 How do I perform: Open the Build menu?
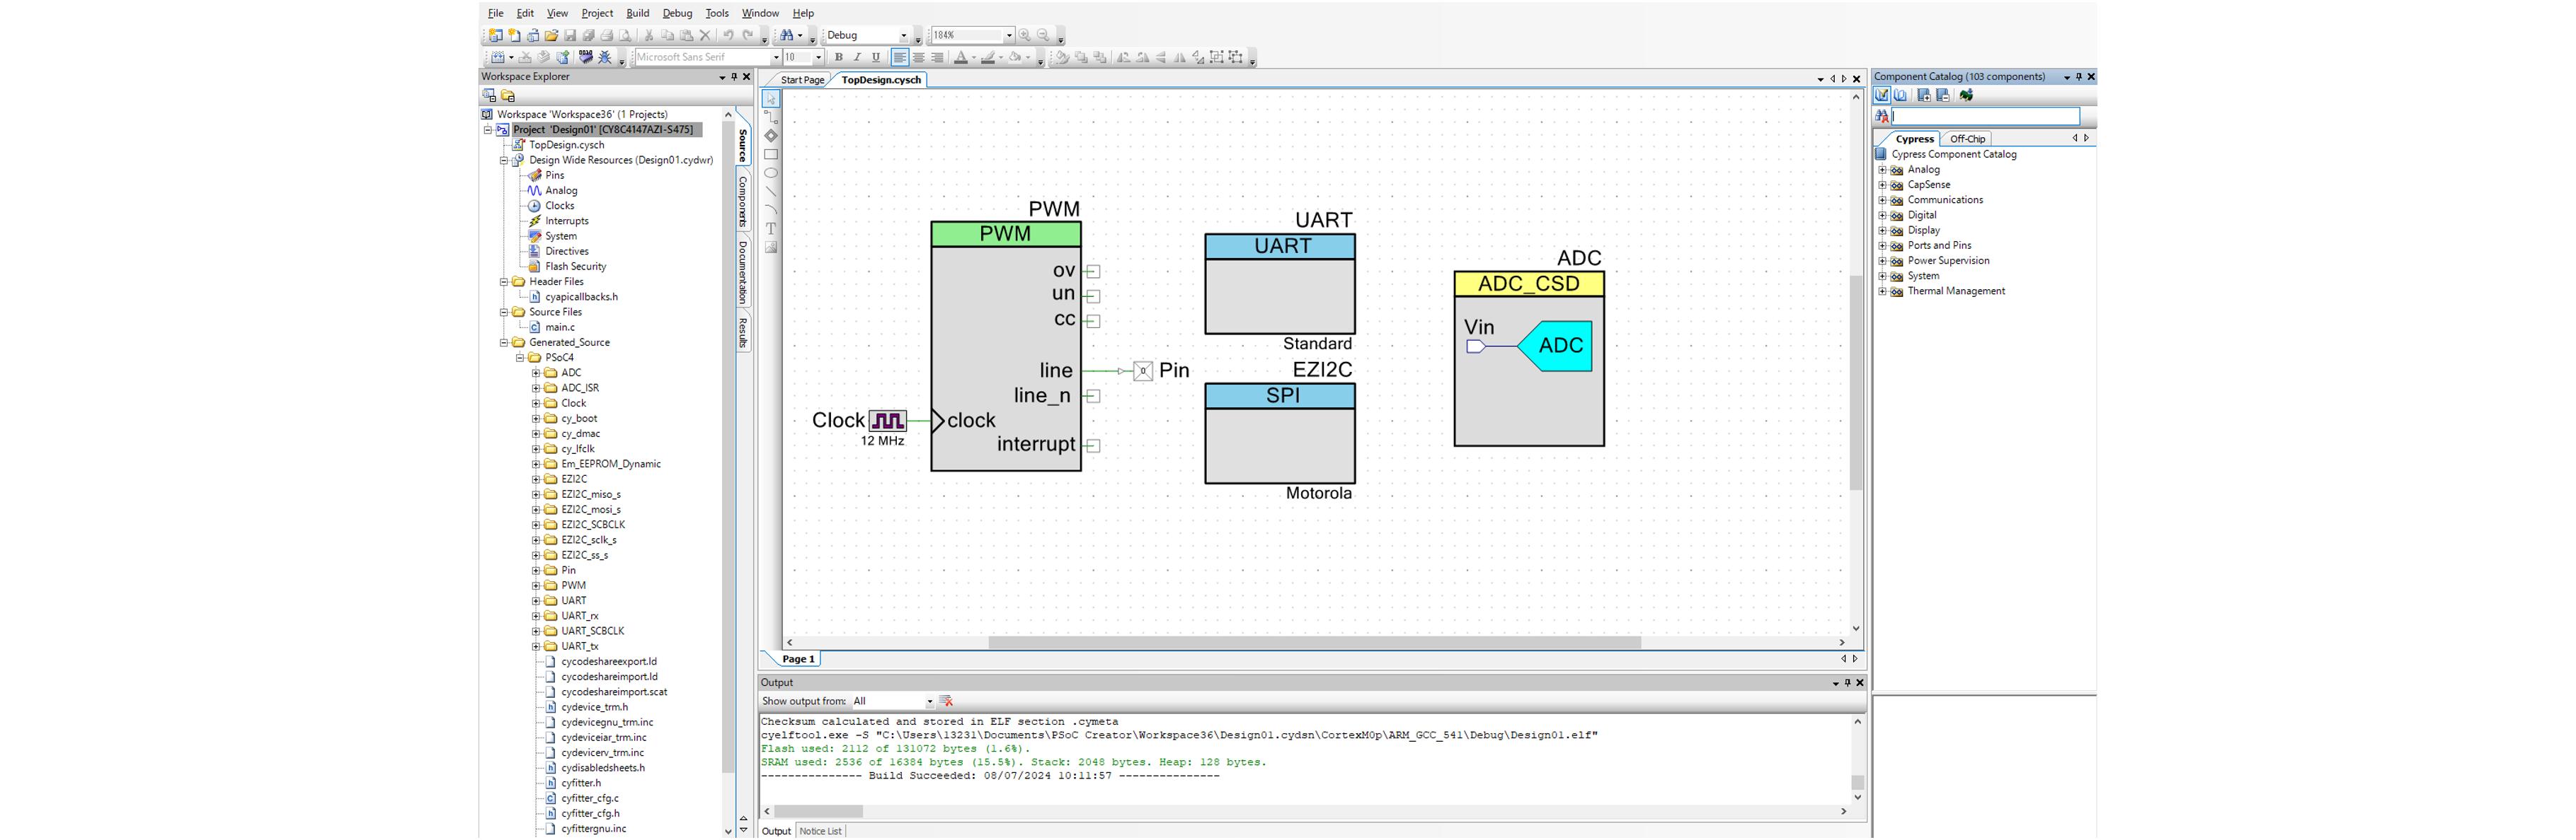637,13
